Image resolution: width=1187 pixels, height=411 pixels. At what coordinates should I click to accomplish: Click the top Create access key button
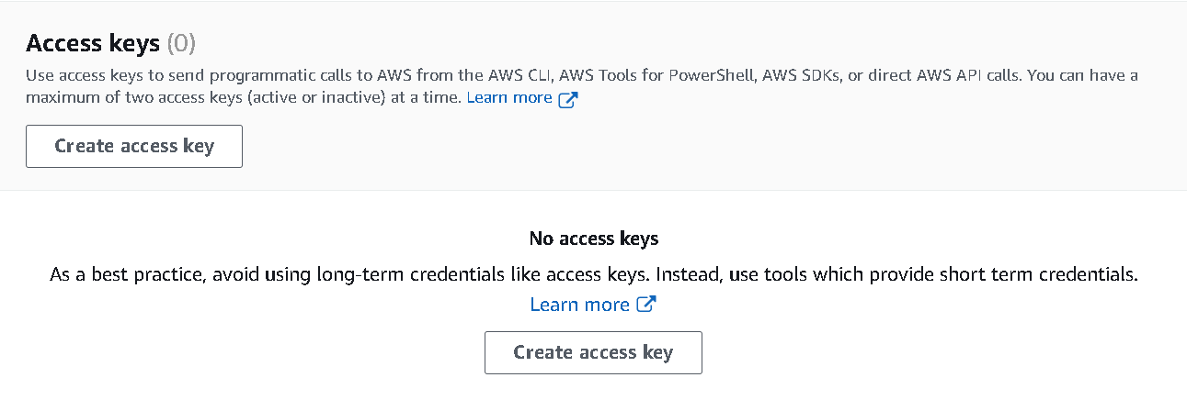tap(134, 147)
